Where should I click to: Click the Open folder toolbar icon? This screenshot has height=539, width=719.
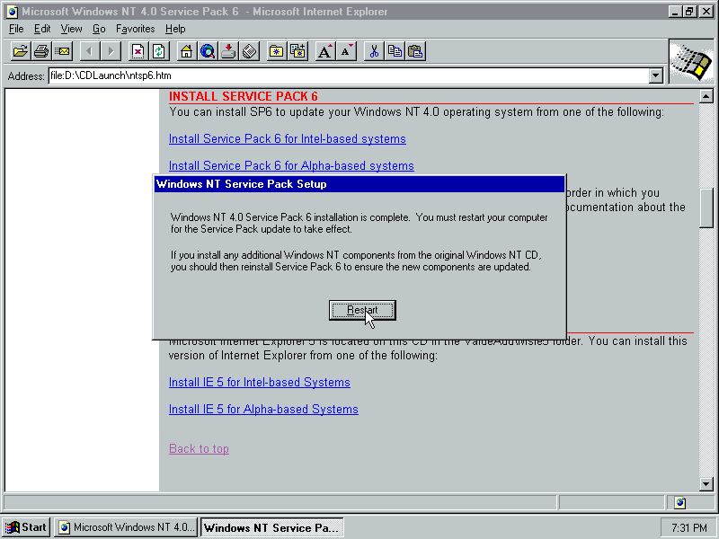tap(20, 51)
